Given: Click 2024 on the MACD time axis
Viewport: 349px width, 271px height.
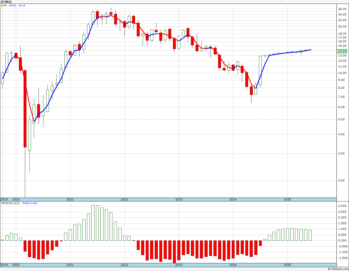Looking at the screenshot, I should pyautogui.click(x=233, y=265).
